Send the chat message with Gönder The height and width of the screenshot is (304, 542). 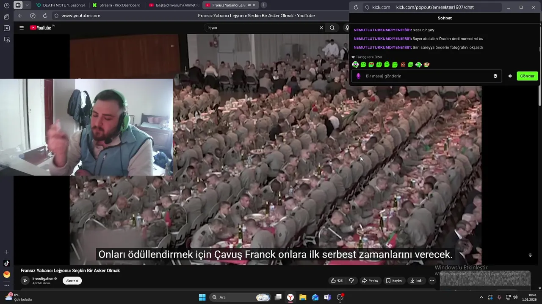point(527,76)
